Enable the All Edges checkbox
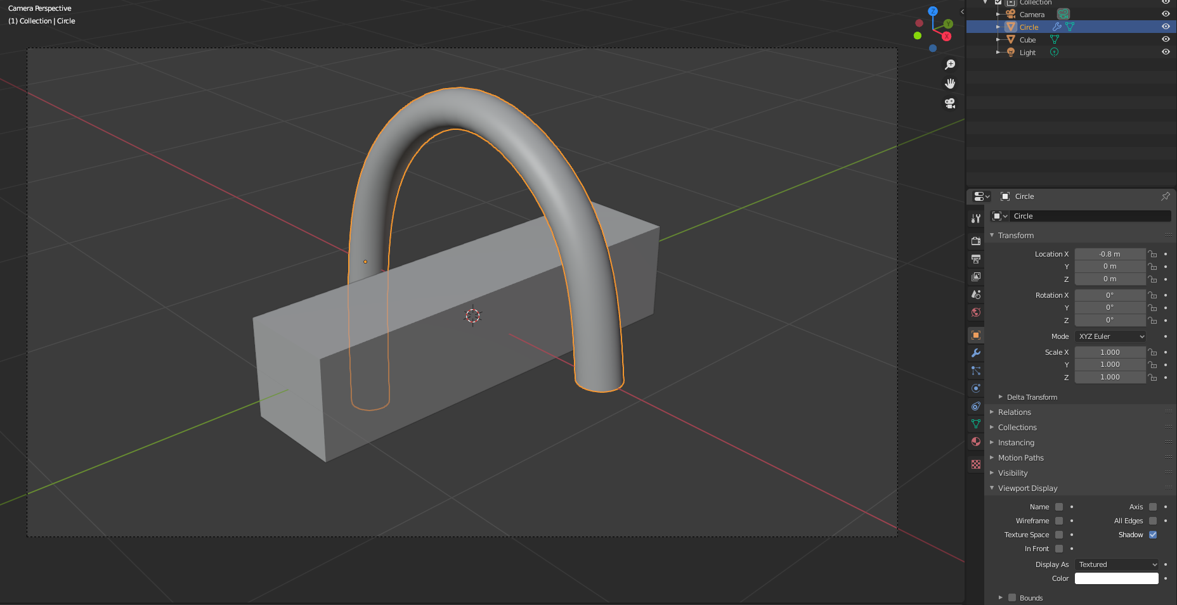Image resolution: width=1177 pixels, height=605 pixels. 1153,521
